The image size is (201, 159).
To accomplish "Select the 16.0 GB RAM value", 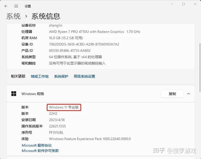I will (x=66, y=38).
